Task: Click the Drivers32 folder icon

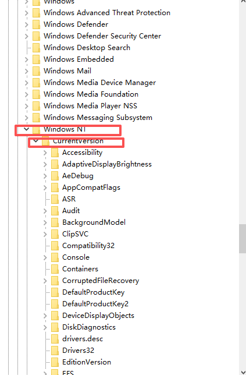Action: tap(55, 351)
